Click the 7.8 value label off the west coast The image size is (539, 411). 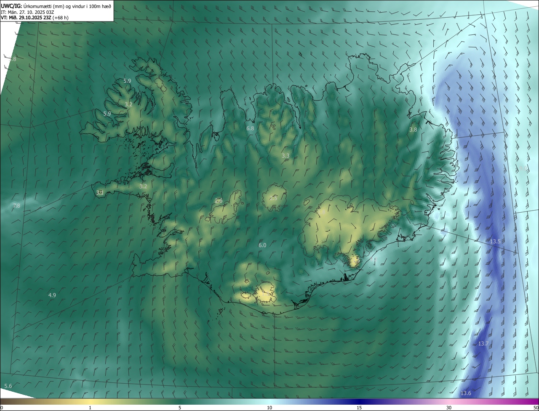click(16, 206)
